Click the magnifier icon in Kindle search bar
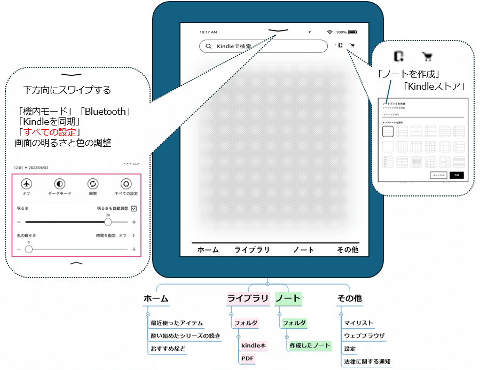Image resolution: width=480 pixels, height=370 pixels. click(208, 46)
